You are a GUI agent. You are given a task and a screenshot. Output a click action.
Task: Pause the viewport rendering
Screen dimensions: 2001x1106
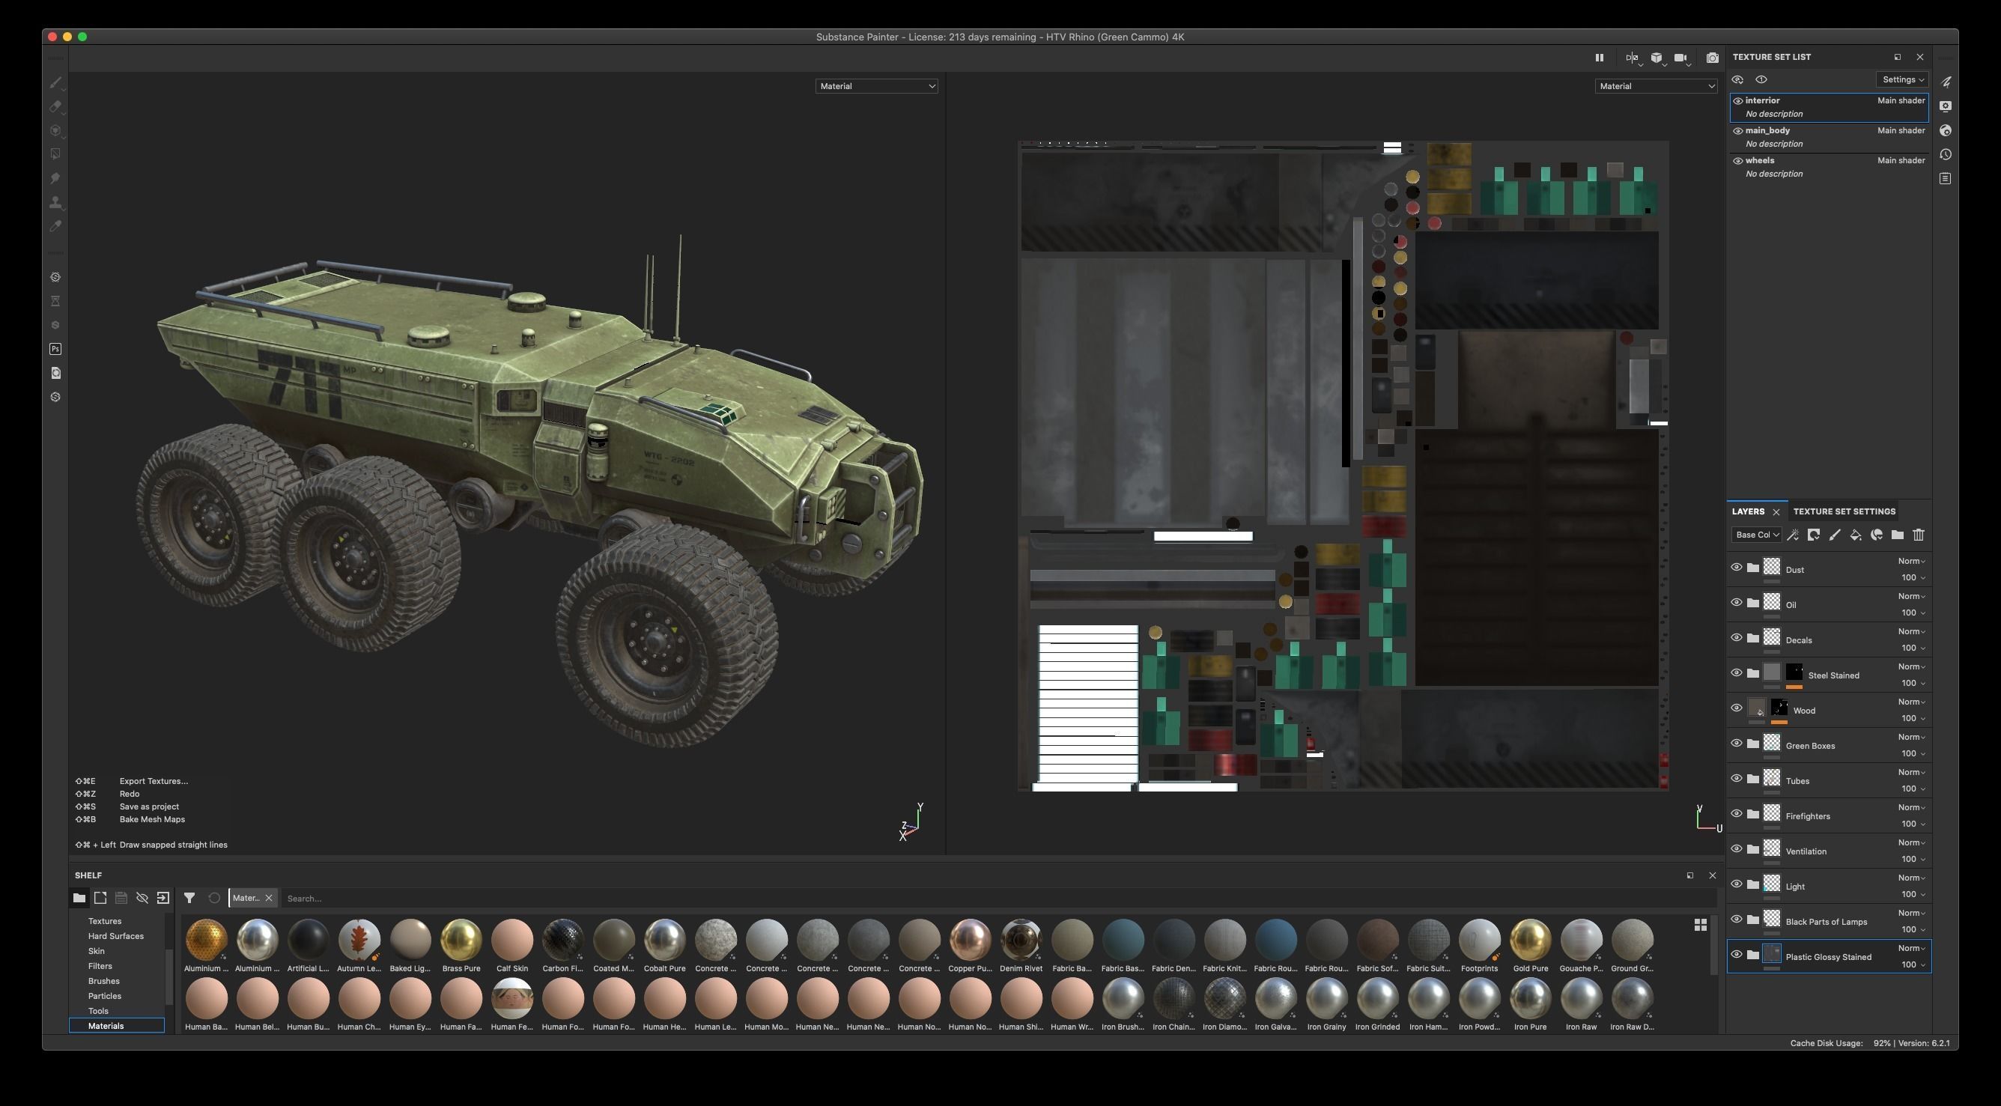click(1599, 58)
